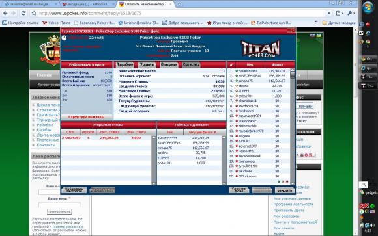Open the Yahoo! Почта bookmark
This screenshot has width=378, height=236.
coord(57,23)
